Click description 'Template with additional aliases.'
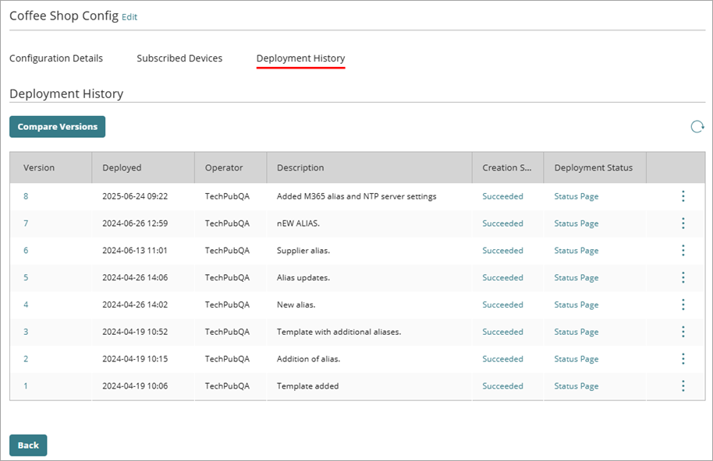 339,333
